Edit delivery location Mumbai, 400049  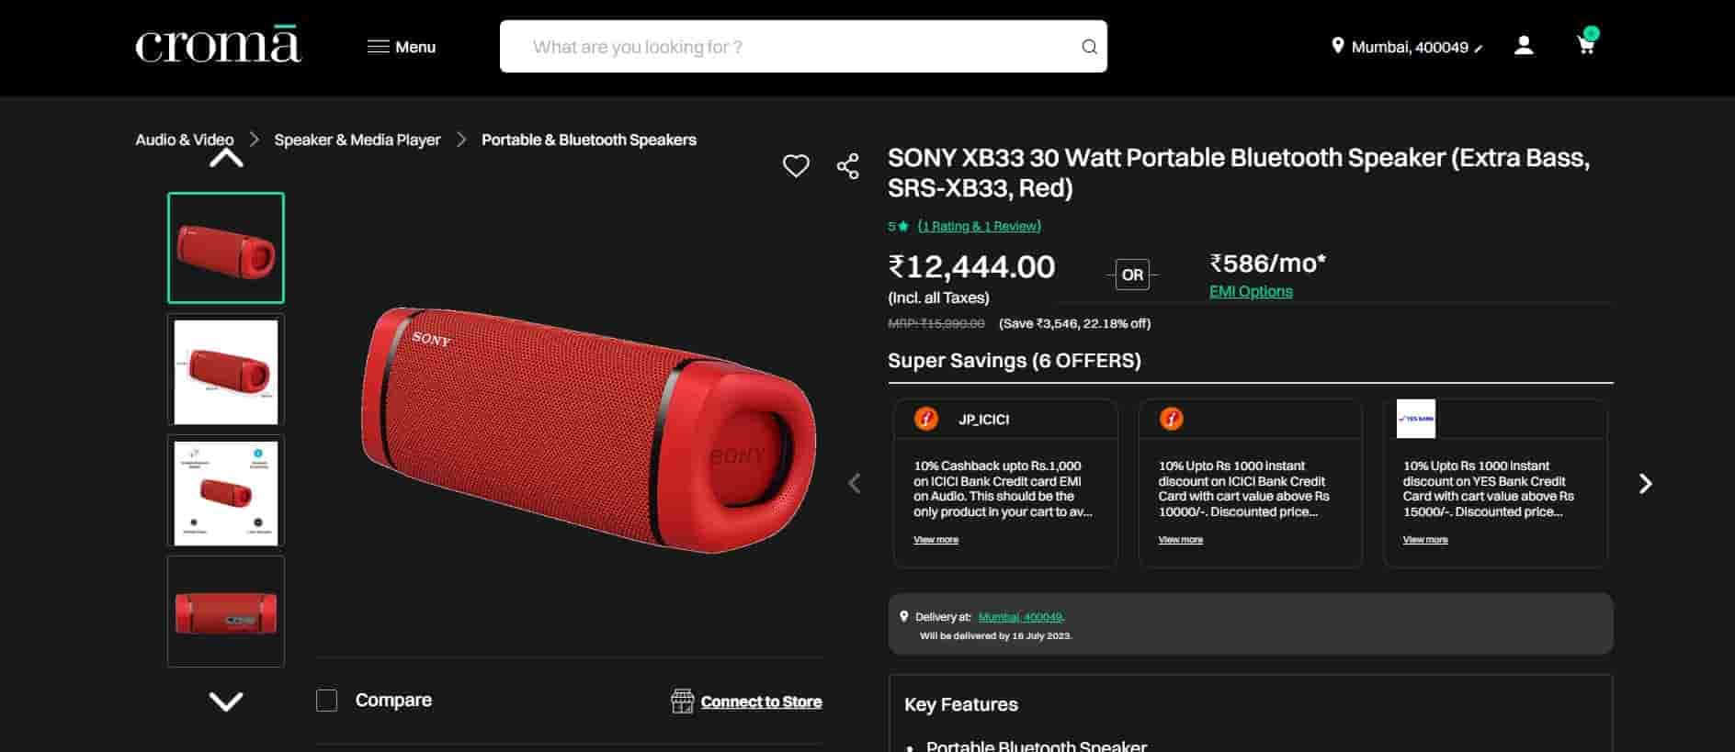pos(1409,47)
